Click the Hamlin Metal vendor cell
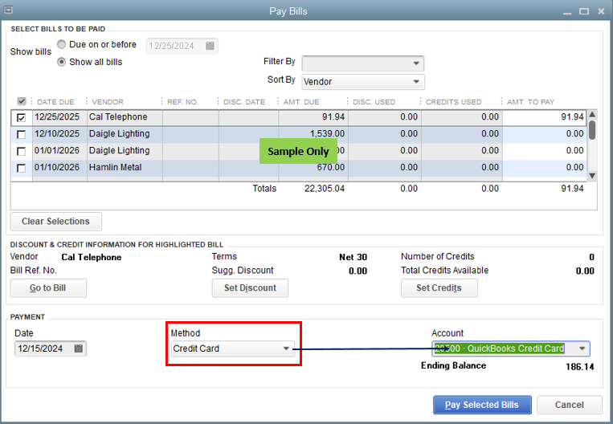 [x=125, y=168]
